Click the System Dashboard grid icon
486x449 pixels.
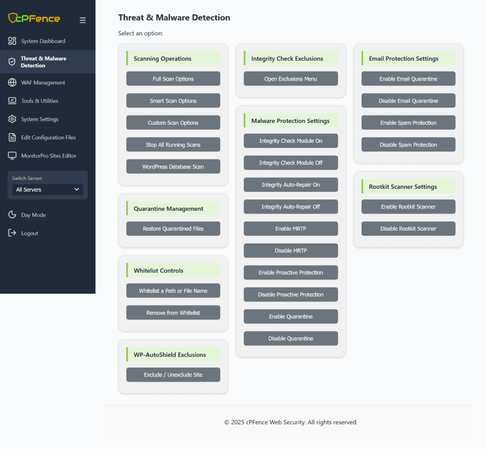tap(12, 41)
